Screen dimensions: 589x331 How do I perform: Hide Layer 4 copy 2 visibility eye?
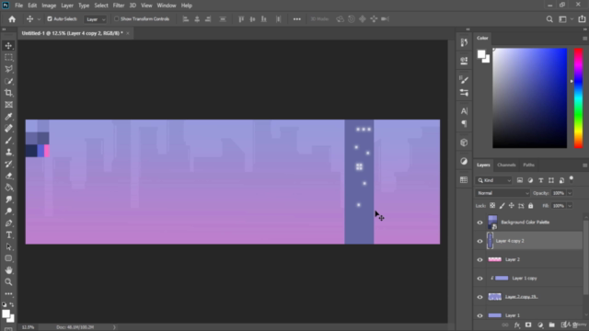click(479, 241)
